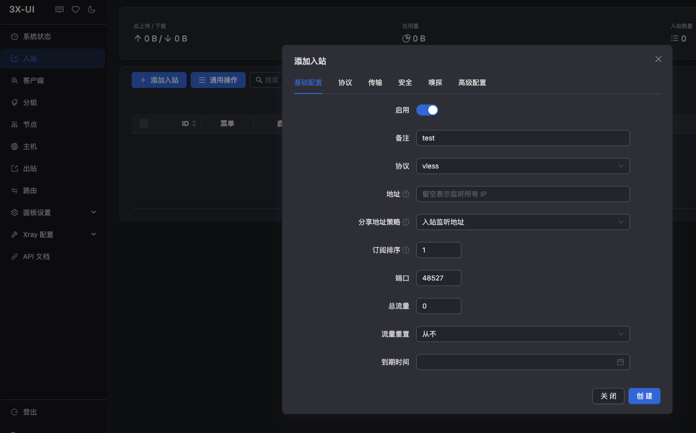Switch to the 高级配置 tab

point(472,82)
